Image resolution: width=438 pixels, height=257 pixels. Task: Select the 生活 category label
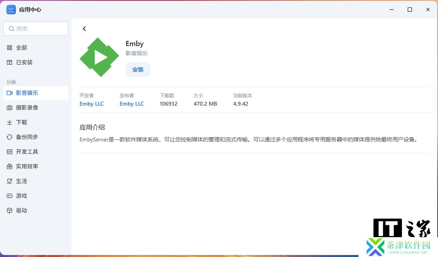[21, 181]
